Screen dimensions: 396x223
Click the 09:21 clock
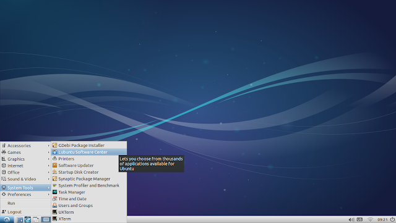click(x=382, y=220)
